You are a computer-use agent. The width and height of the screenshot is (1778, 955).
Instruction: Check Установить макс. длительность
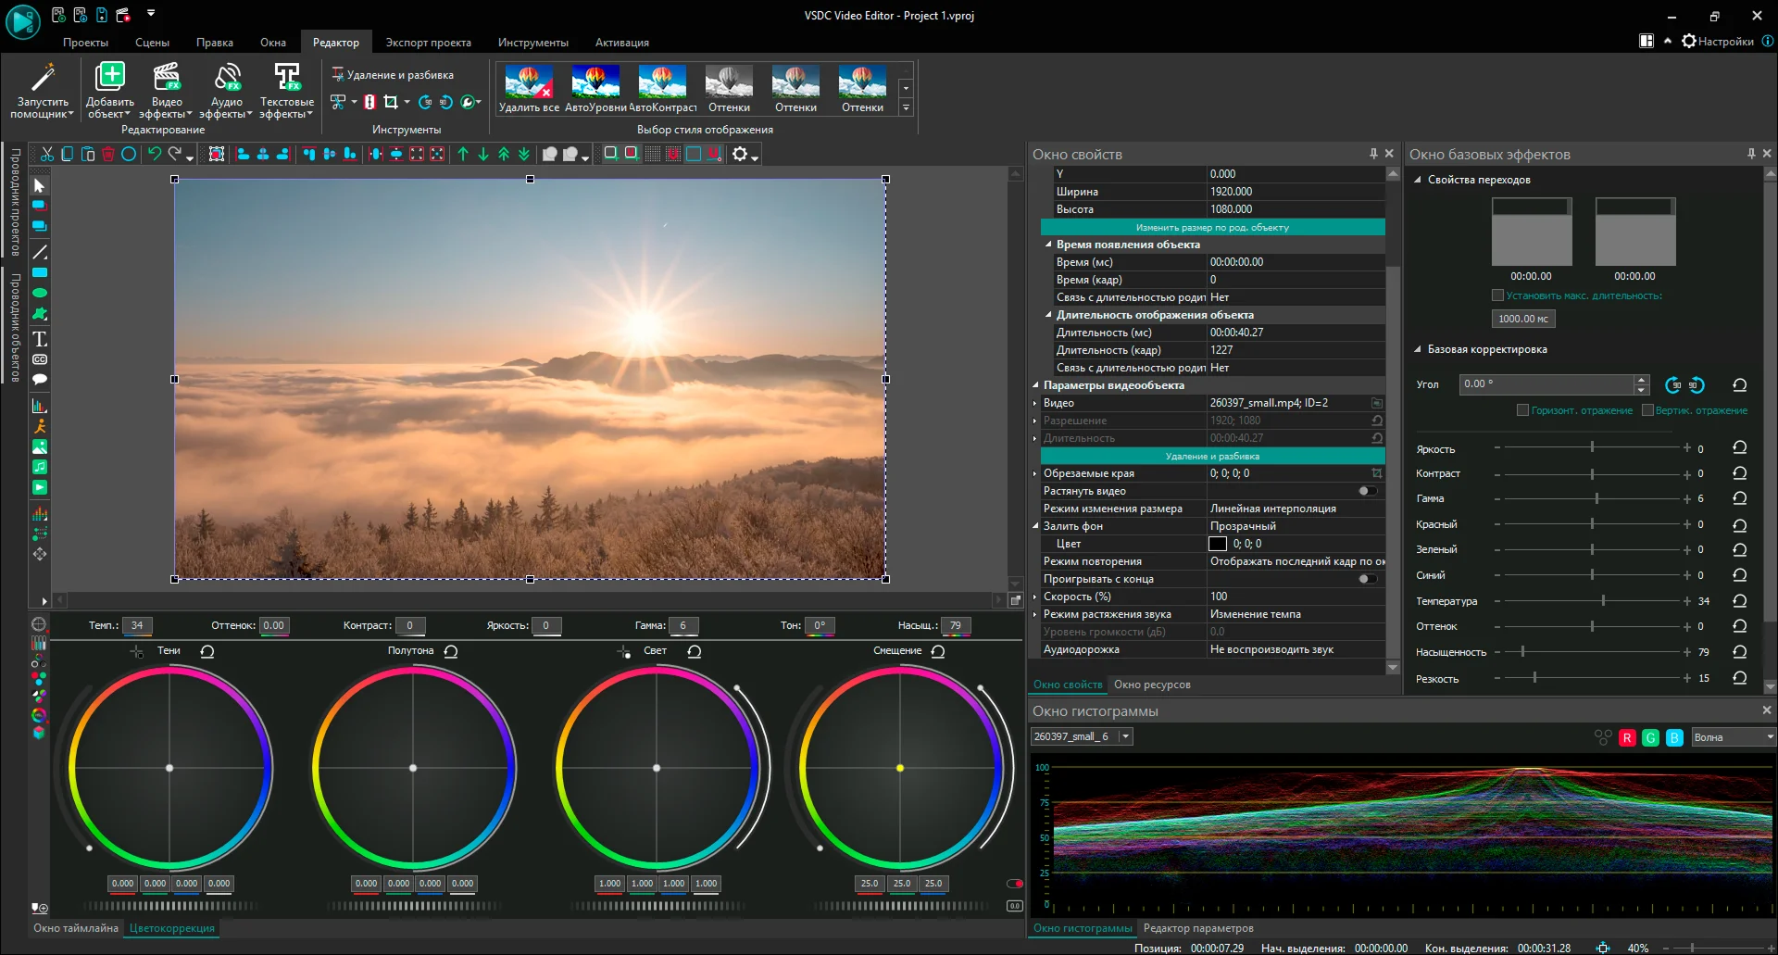pyautogui.click(x=1497, y=295)
